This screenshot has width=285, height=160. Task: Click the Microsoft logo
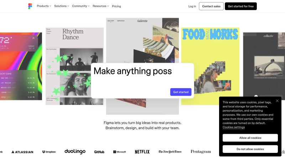(x=119, y=152)
